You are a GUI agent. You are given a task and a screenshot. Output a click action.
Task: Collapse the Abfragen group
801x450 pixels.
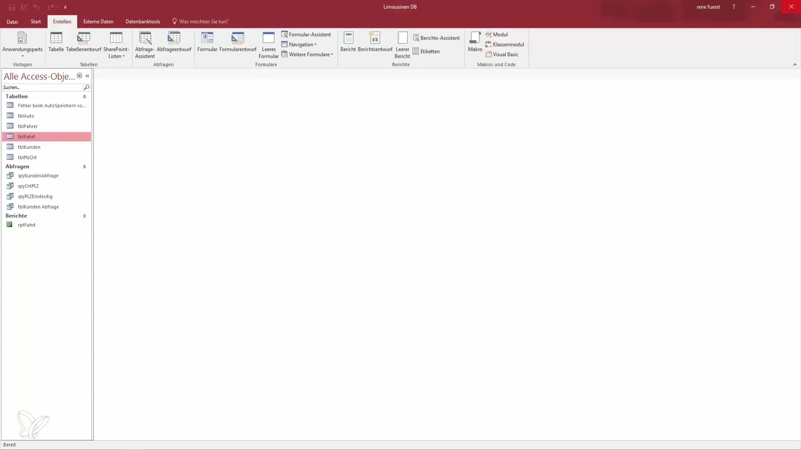[x=84, y=167]
